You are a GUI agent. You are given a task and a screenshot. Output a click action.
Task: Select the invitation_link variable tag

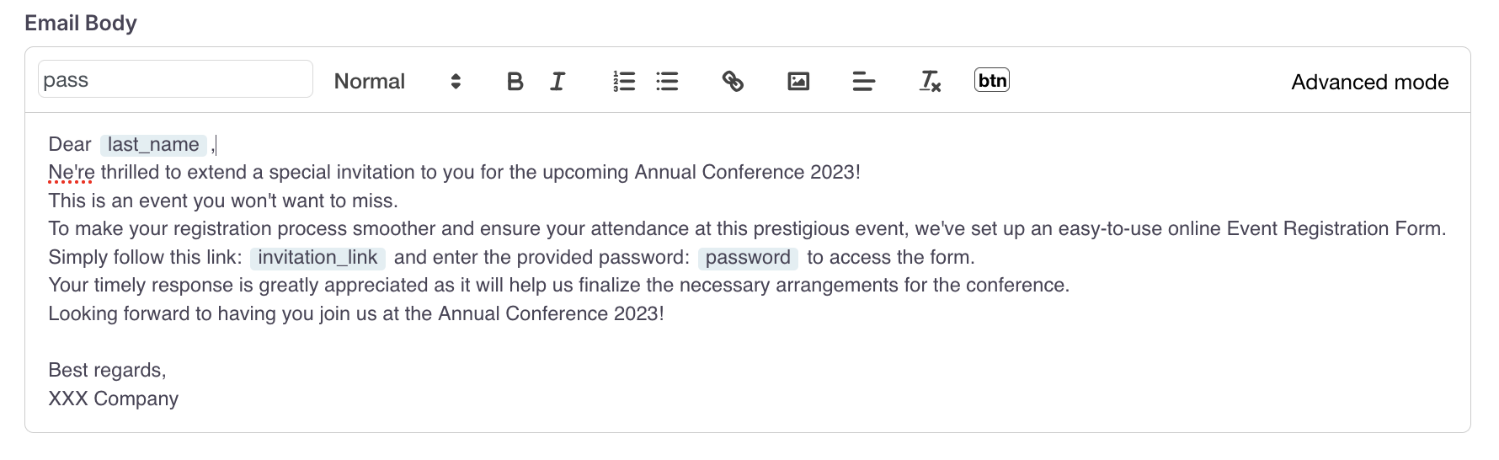click(317, 258)
